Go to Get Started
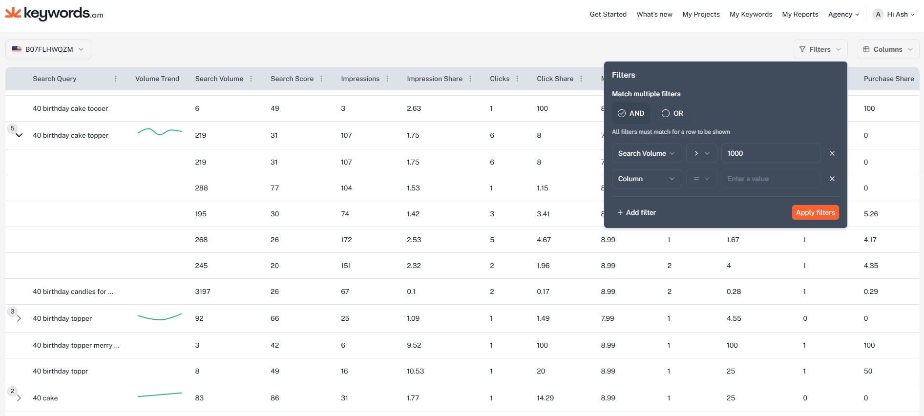Viewport: 924px width, 416px height. [608, 14]
